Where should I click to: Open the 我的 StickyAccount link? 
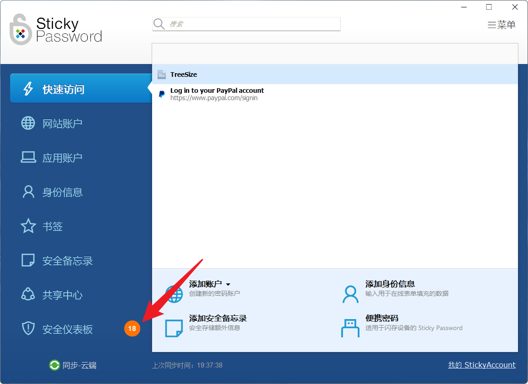click(481, 365)
